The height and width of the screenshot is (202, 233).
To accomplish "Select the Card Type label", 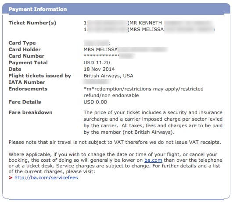I will 22,43.
